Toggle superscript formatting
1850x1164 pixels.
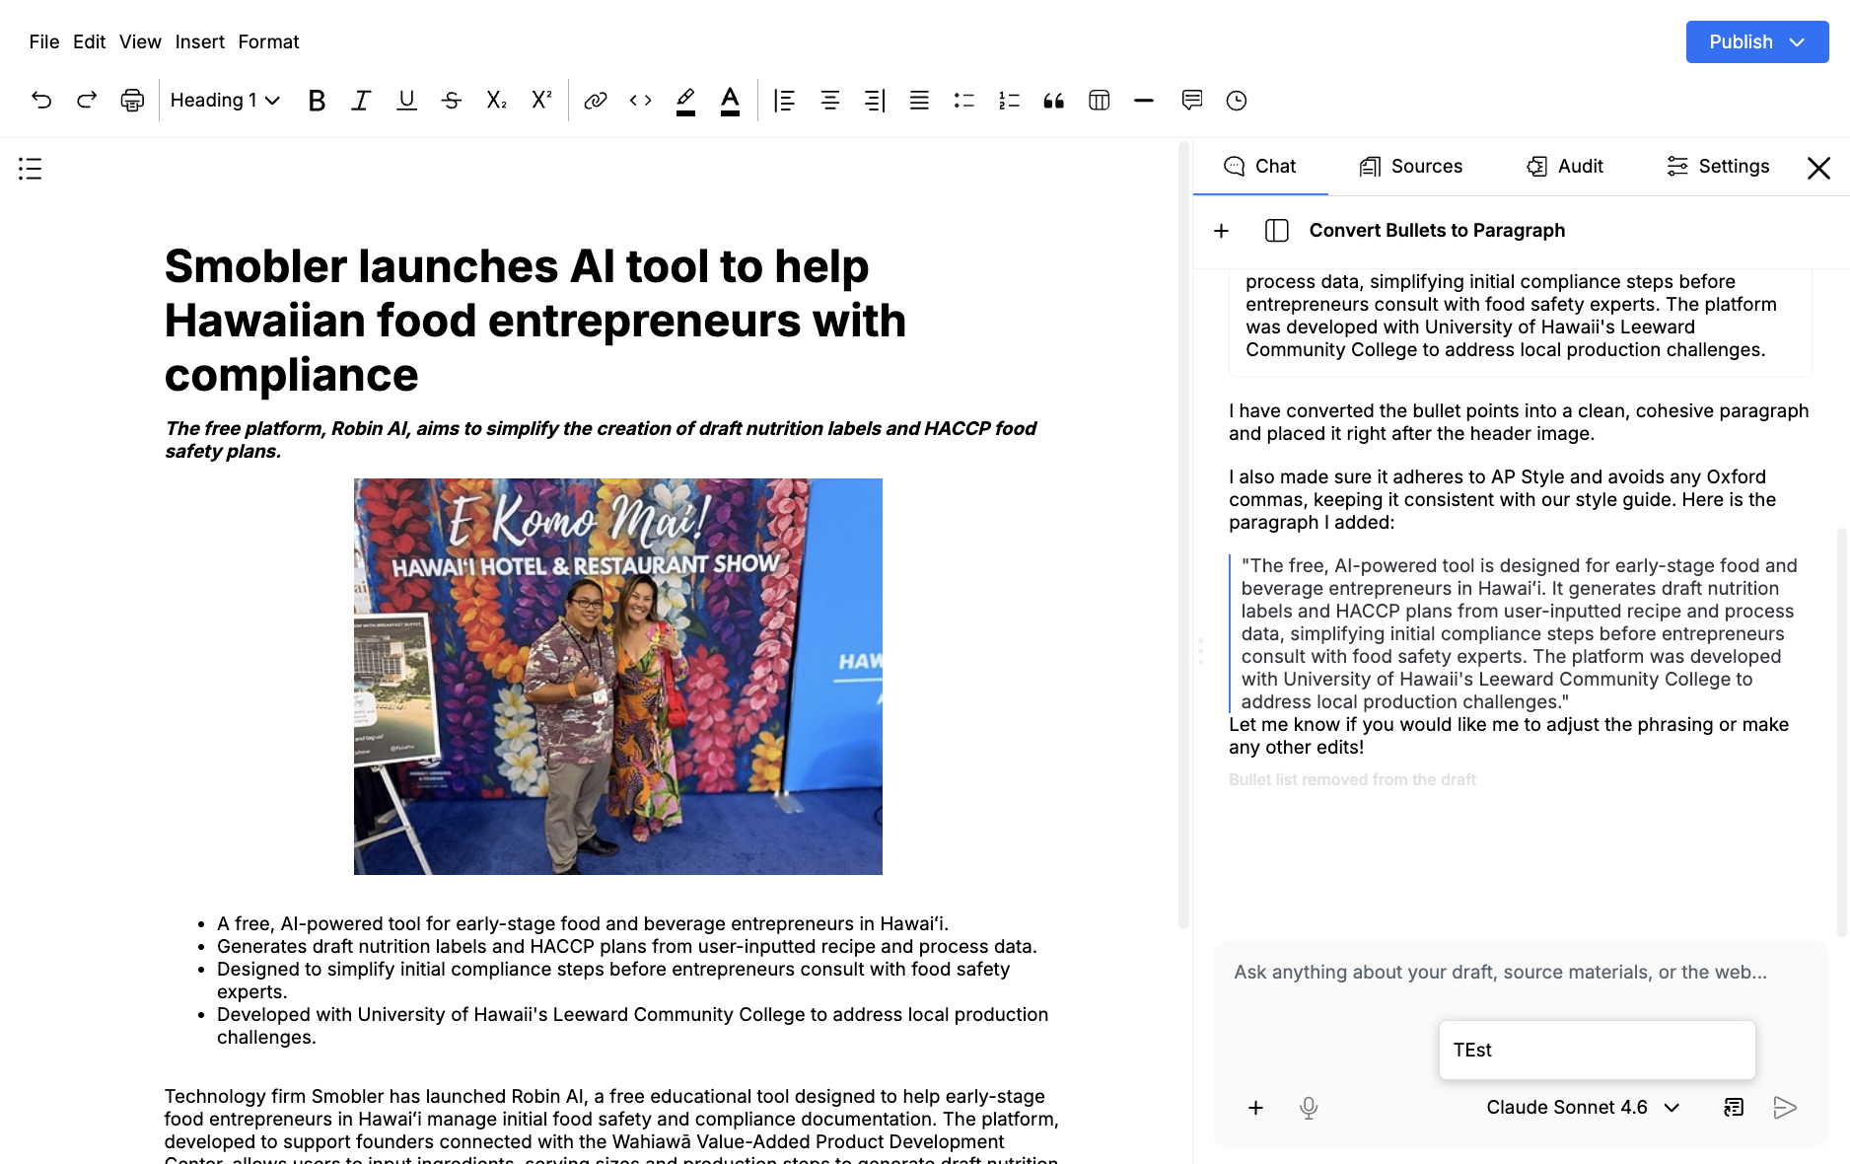click(541, 100)
